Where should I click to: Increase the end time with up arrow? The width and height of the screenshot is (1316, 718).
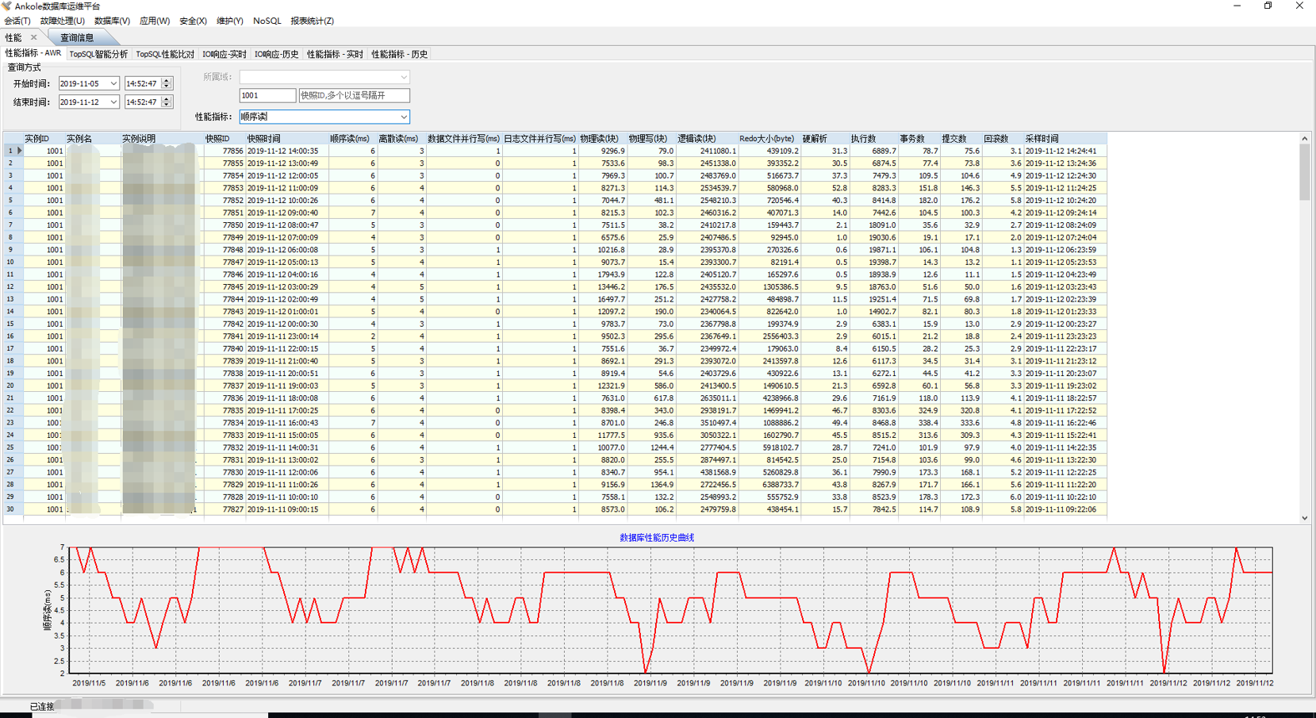(167, 99)
